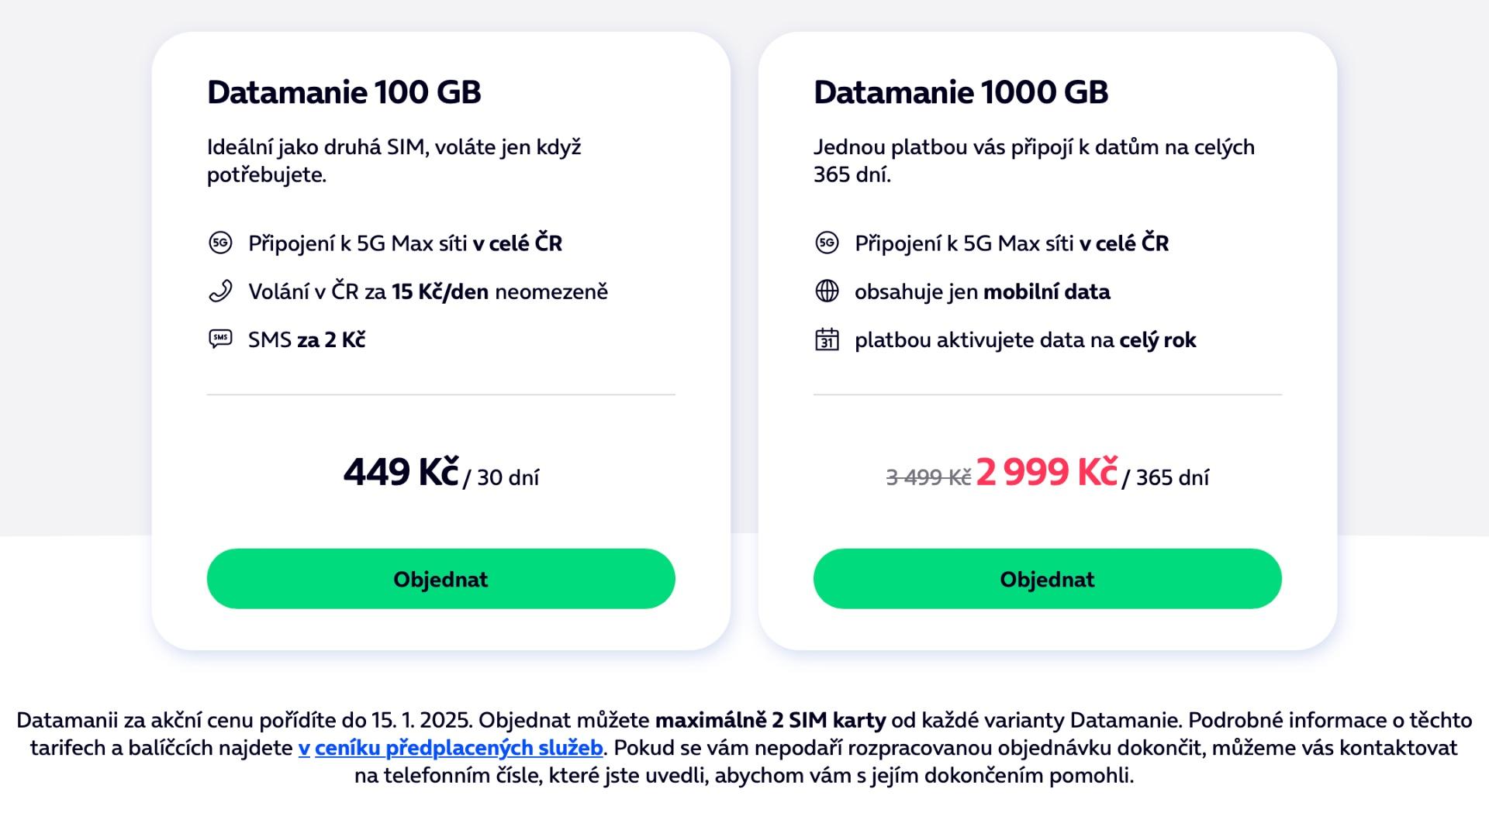Click the obsahuje jen mobilní data text

983,291
